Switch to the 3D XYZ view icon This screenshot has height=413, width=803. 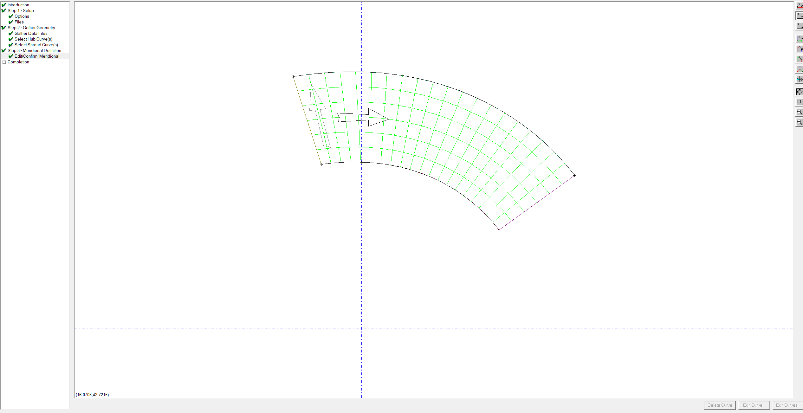click(799, 6)
